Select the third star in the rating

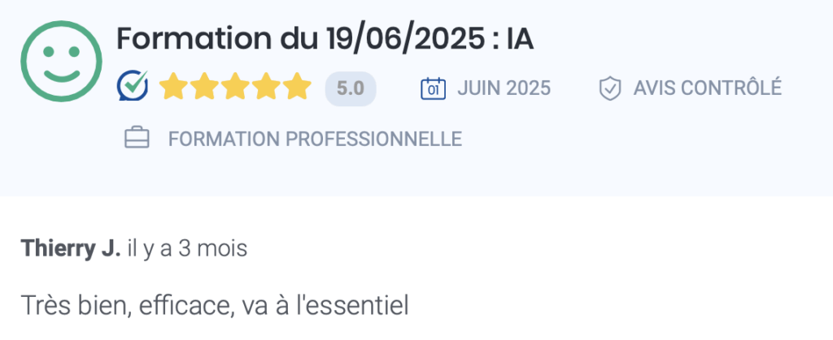tap(235, 86)
